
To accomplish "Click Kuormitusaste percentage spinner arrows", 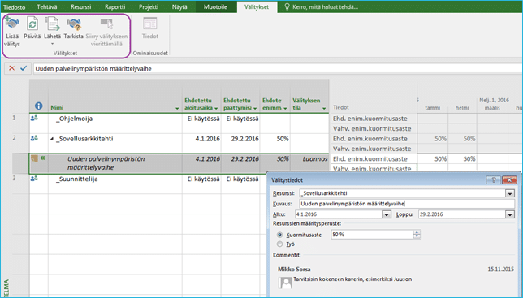I will click(x=417, y=235).
